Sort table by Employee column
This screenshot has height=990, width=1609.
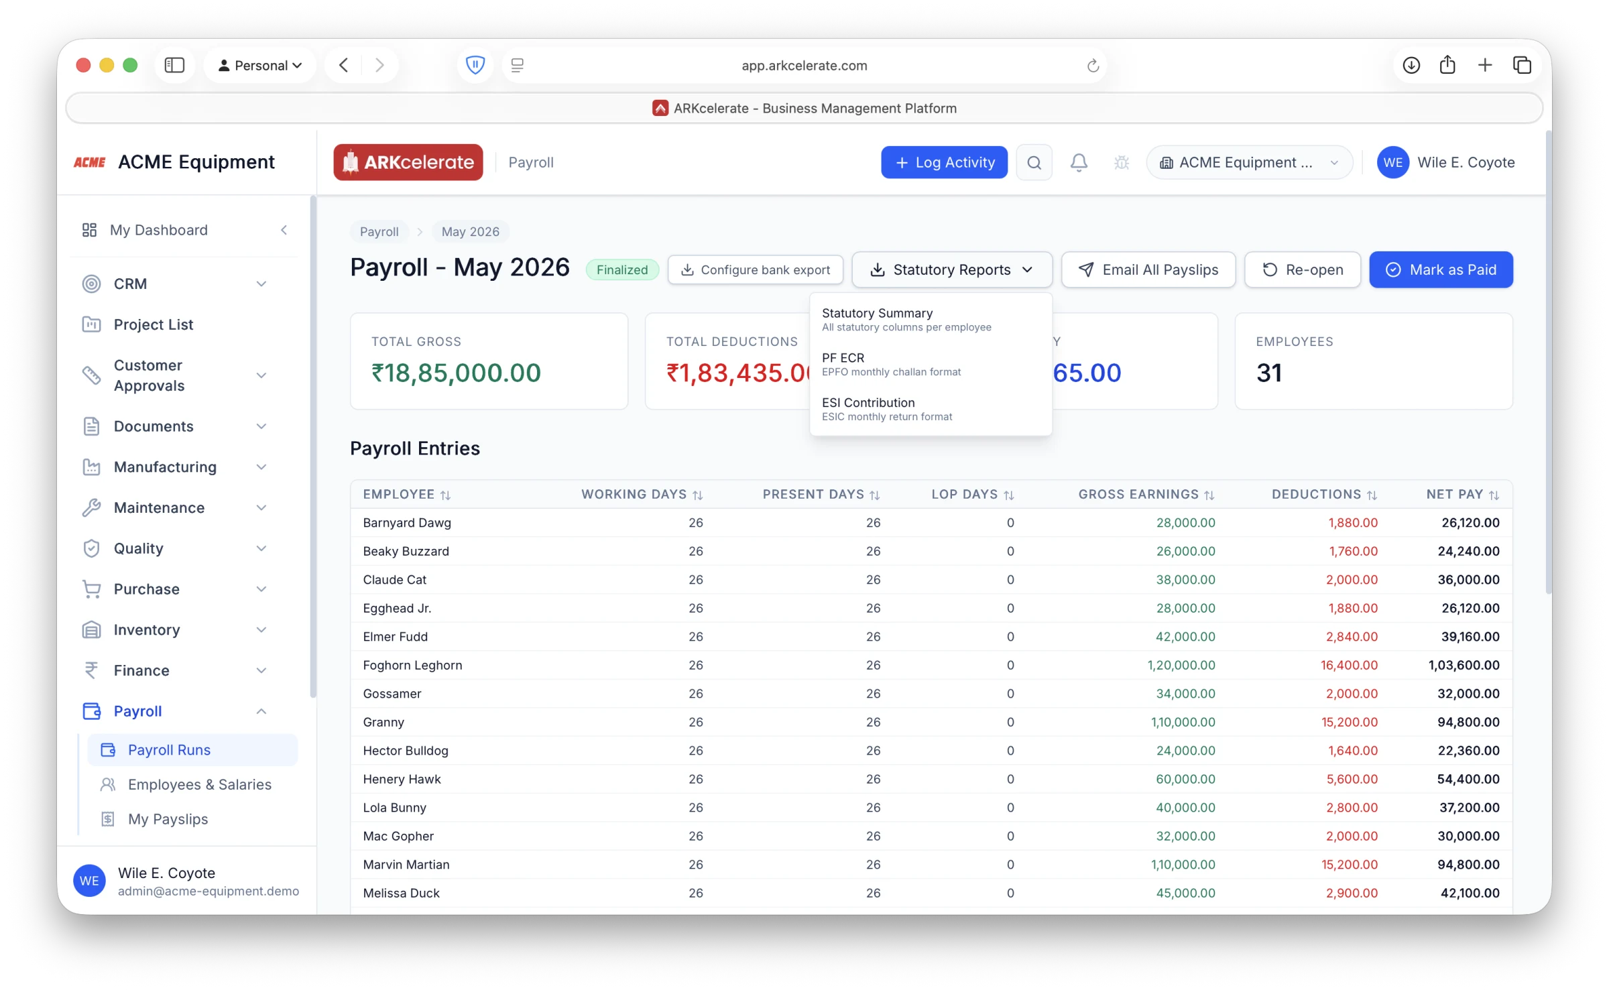[406, 494]
